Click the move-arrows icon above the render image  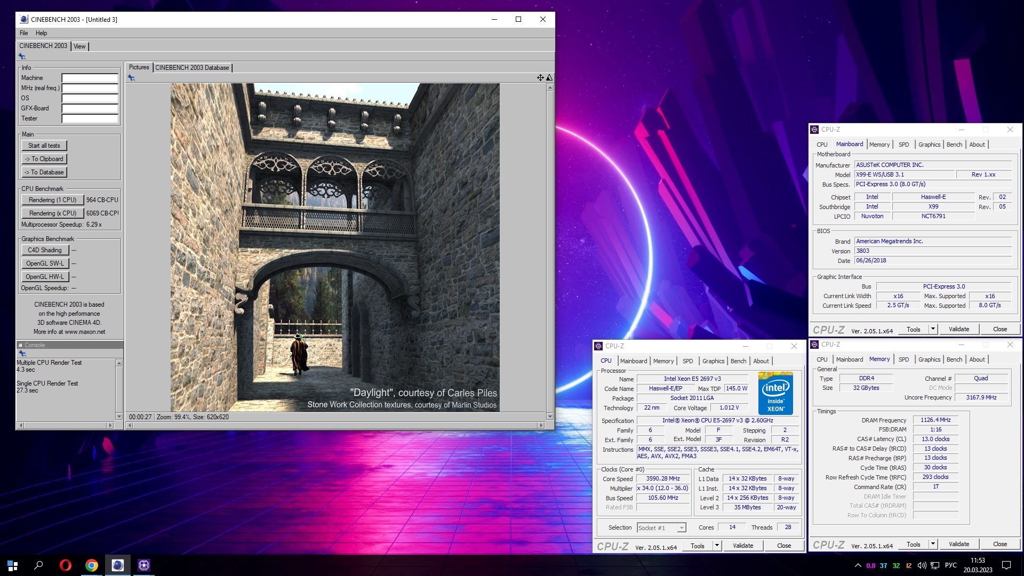coord(540,78)
